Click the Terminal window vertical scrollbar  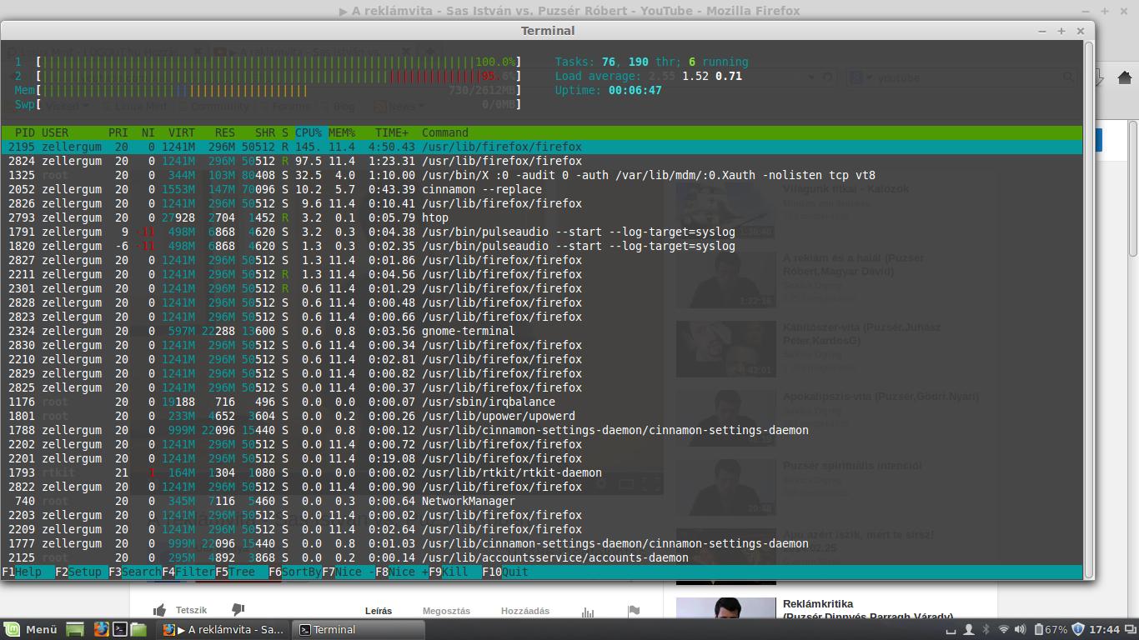[1088, 309]
